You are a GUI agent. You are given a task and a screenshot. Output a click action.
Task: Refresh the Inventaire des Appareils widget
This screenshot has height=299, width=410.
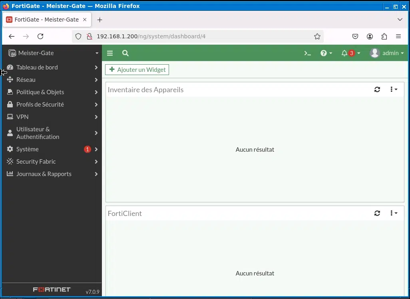click(x=377, y=89)
